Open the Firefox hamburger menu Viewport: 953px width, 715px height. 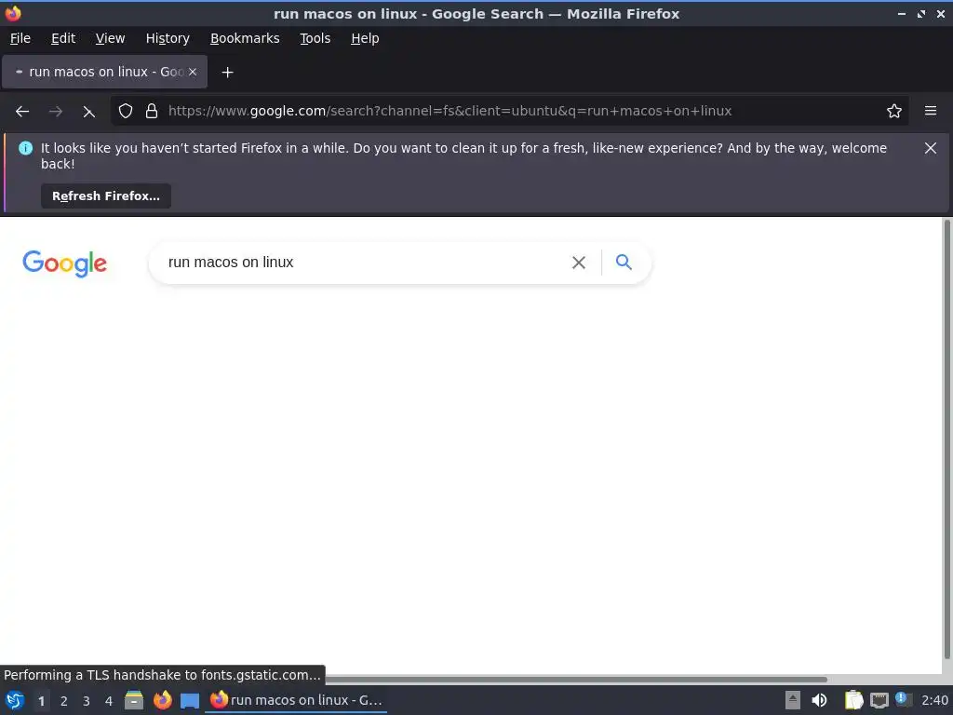[x=931, y=111]
